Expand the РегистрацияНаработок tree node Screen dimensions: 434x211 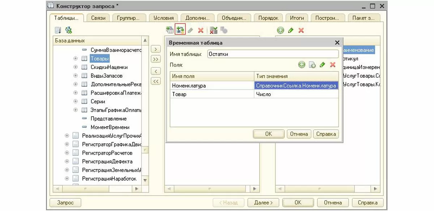tap(67, 178)
